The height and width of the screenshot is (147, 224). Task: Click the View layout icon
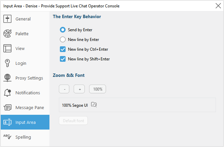coord(7,49)
